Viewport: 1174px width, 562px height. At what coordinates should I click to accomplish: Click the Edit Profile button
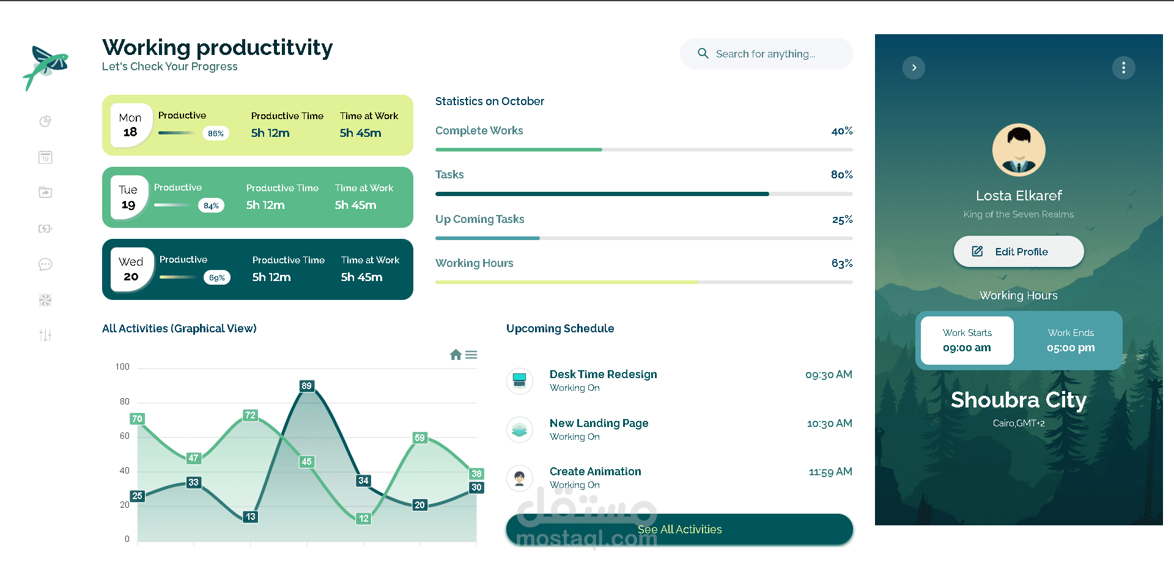click(x=1019, y=252)
